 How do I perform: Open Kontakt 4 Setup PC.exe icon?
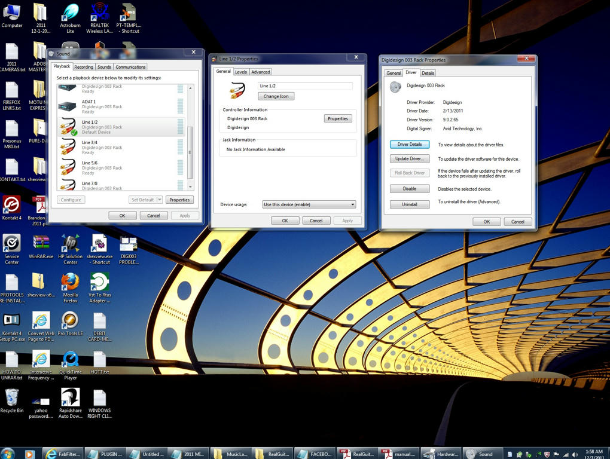click(x=12, y=326)
